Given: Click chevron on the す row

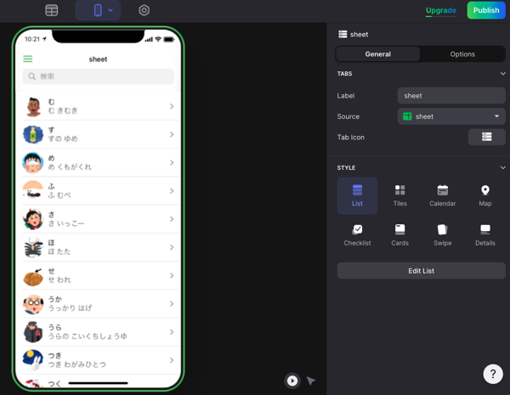Looking at the screenshot, I should point(172,134).
